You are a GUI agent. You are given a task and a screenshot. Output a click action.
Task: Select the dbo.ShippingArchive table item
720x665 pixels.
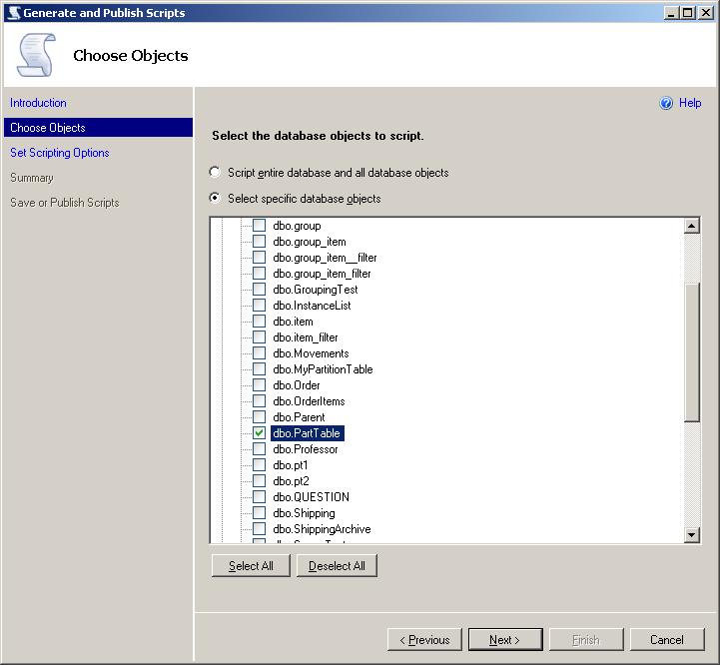[x=321, y=529]
